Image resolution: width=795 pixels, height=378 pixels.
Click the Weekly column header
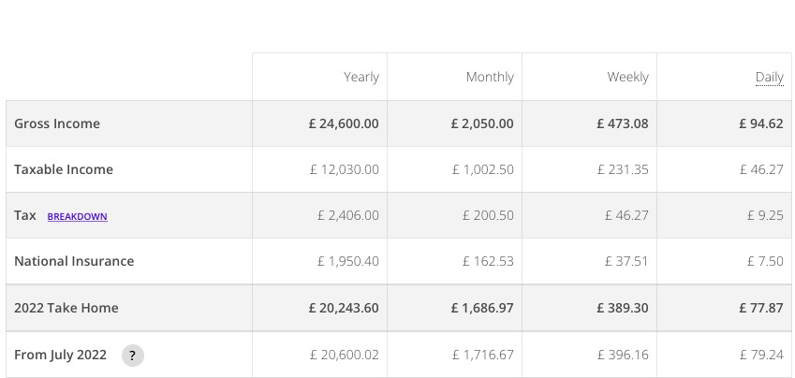[x=627, y=77]
